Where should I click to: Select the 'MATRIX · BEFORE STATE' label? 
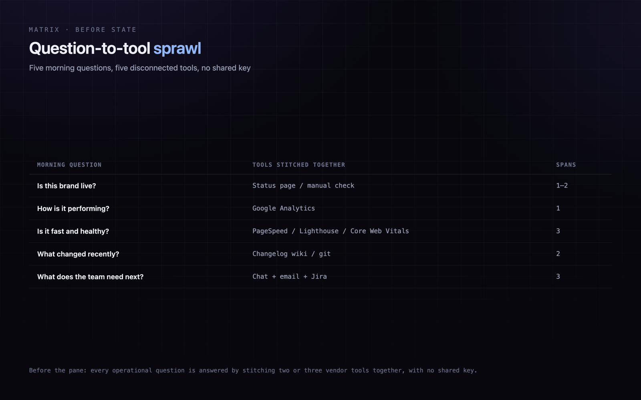[83, 30]
